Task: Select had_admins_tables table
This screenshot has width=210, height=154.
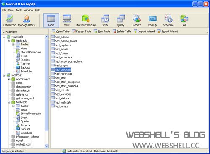Action: (x=66, y=41)
